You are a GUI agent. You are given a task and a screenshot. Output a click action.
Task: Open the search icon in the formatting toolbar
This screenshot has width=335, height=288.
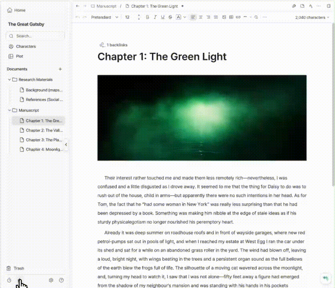[256, 17]
